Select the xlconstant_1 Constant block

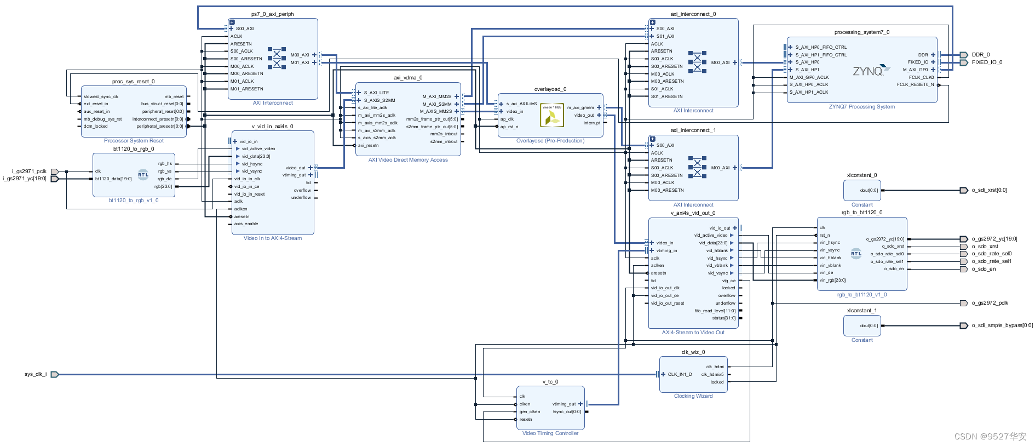coord(862,325)
